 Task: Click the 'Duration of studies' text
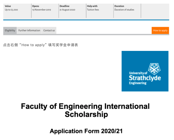124,10
